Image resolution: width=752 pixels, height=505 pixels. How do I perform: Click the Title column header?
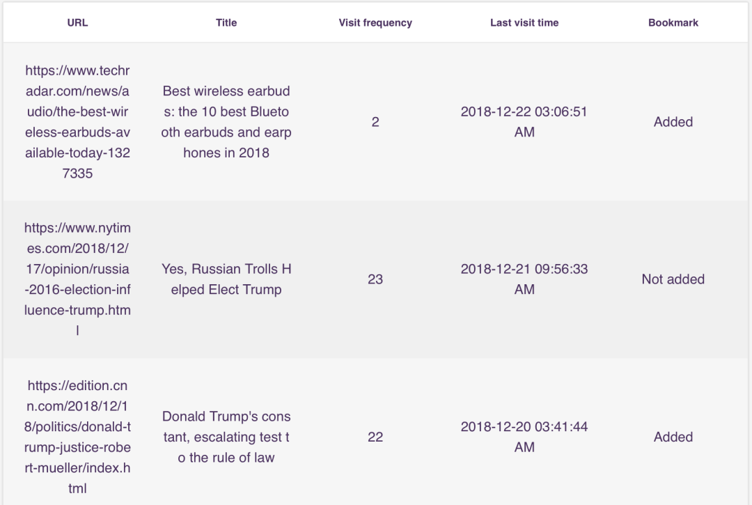pyautogui.click(x=226, y=22)
